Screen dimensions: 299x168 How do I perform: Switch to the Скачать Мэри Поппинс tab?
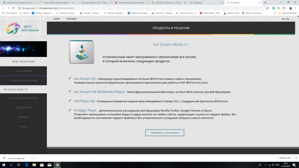(131, 3)
